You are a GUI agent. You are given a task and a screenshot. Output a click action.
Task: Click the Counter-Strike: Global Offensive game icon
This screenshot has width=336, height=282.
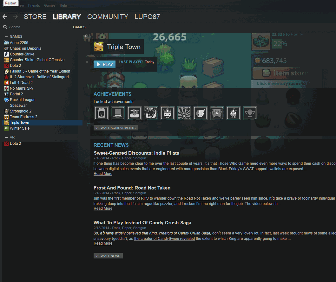7,60
